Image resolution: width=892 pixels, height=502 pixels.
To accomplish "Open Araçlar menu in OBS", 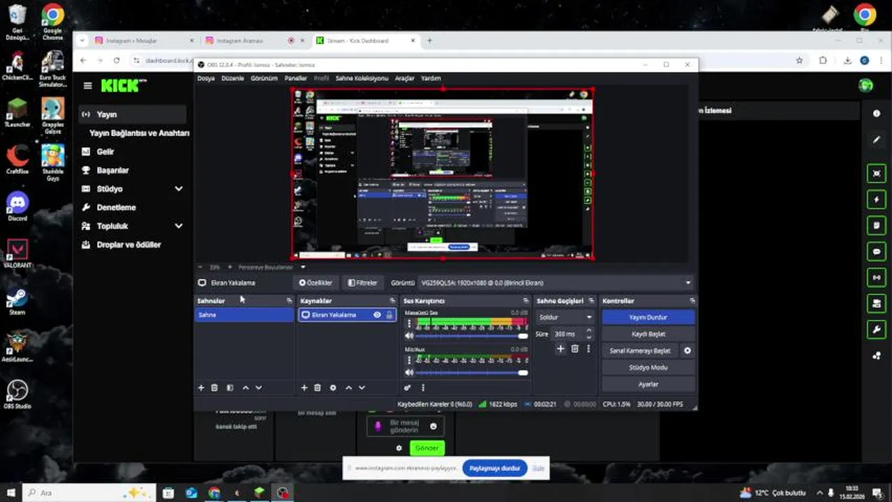I will [x=405, y=78].
